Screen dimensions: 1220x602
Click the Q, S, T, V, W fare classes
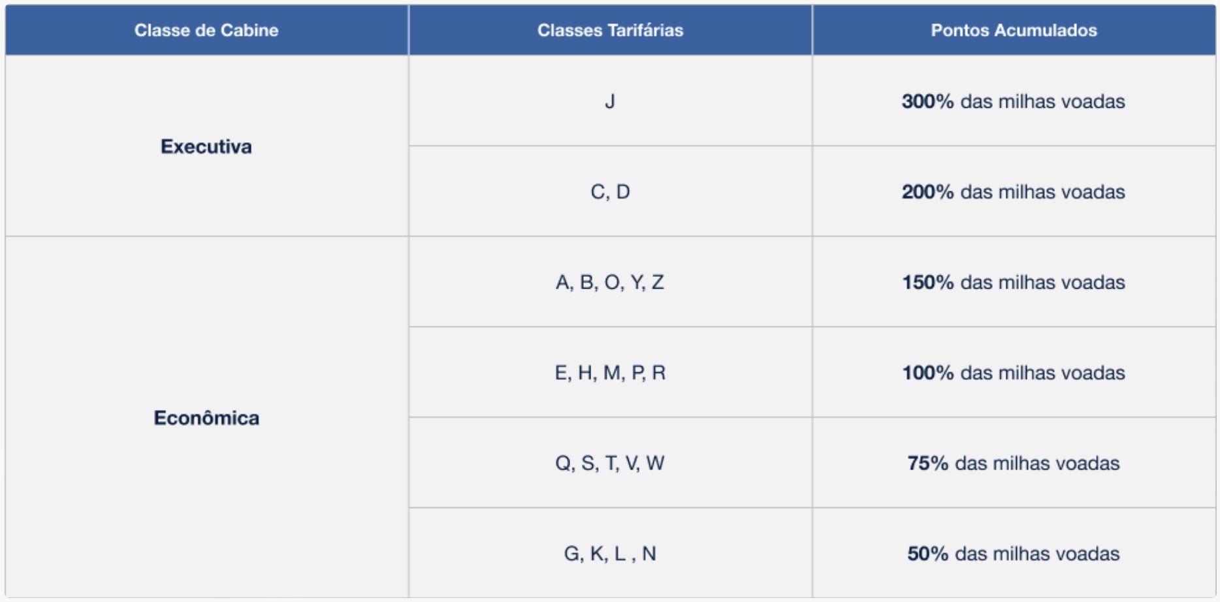click(610, 463)
